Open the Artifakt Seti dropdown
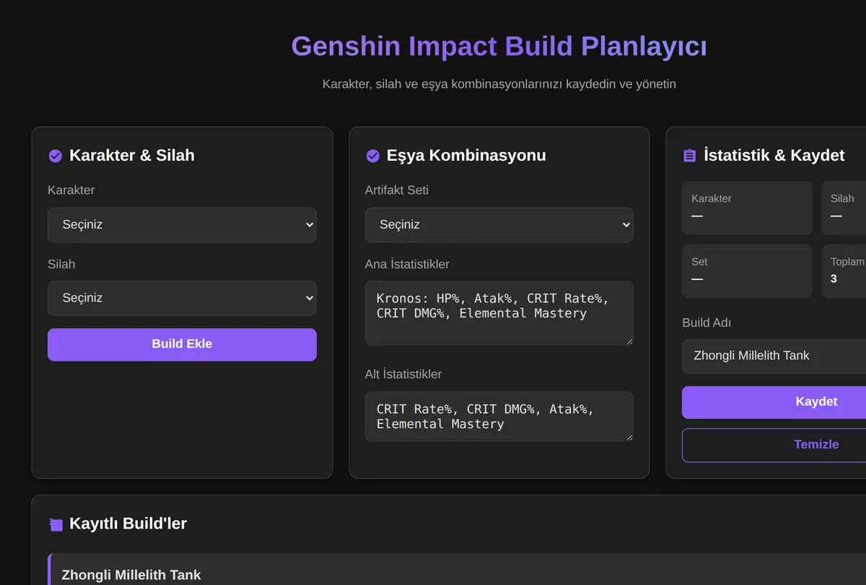This screenshot has width=866, height=585. (499, 225)
